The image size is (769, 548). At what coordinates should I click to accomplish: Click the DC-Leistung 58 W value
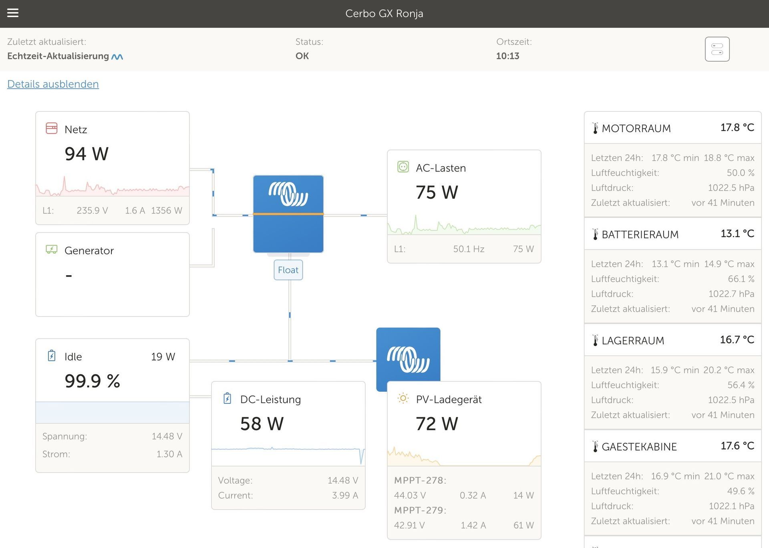coord(262,424)
